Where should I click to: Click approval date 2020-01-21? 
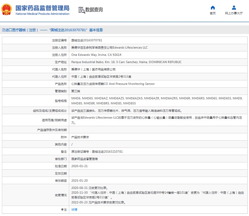[79, 166]
